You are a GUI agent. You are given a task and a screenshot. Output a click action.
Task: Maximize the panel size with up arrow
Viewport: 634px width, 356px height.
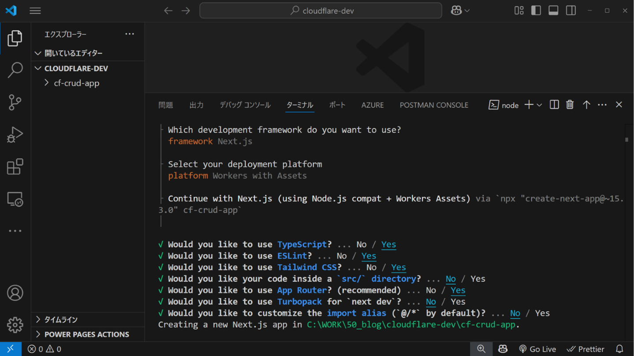click(586, 105)
